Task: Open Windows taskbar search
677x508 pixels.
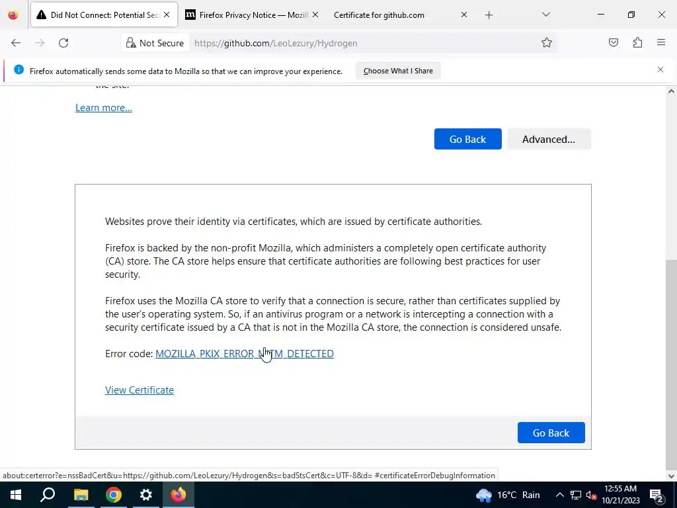Action: pos(48,495)
